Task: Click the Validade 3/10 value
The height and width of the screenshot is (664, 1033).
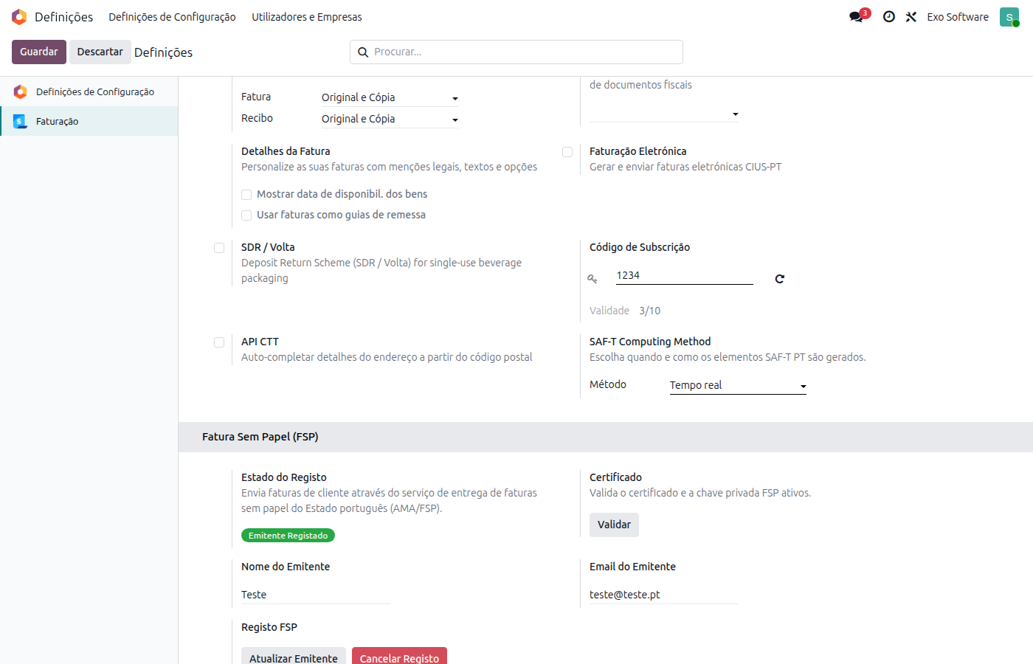Action: click(650, 311)
